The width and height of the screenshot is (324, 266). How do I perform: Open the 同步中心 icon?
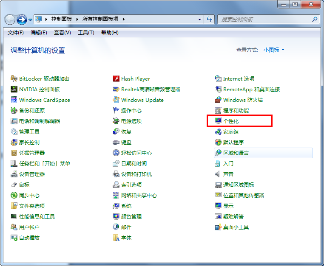tap(14, 195)
